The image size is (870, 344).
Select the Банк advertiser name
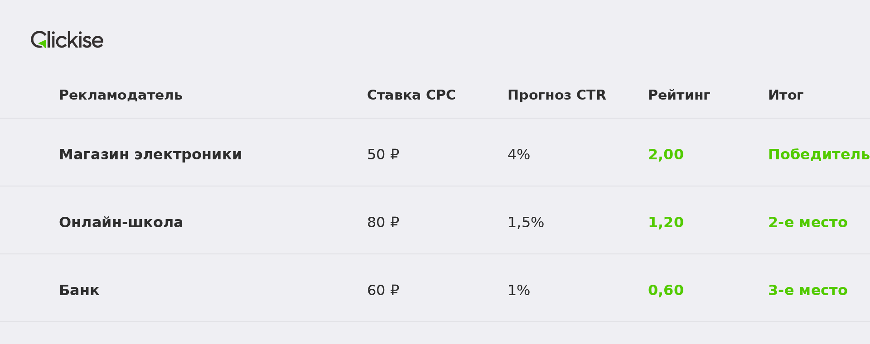(x=79, y=291)
